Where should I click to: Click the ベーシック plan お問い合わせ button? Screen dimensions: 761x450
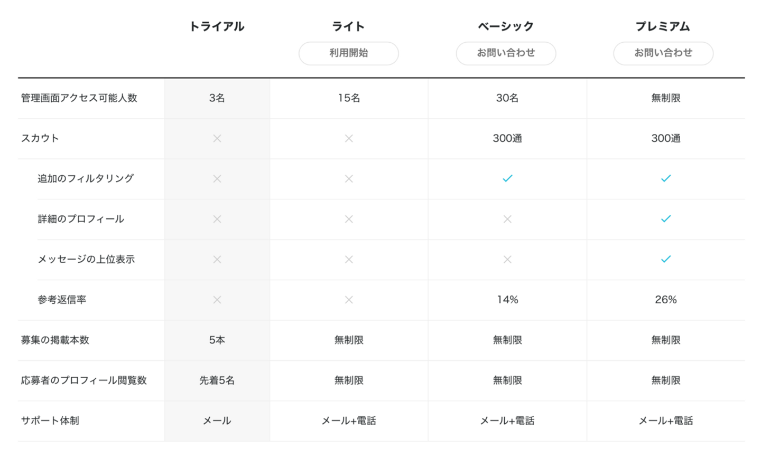[506, 53]
